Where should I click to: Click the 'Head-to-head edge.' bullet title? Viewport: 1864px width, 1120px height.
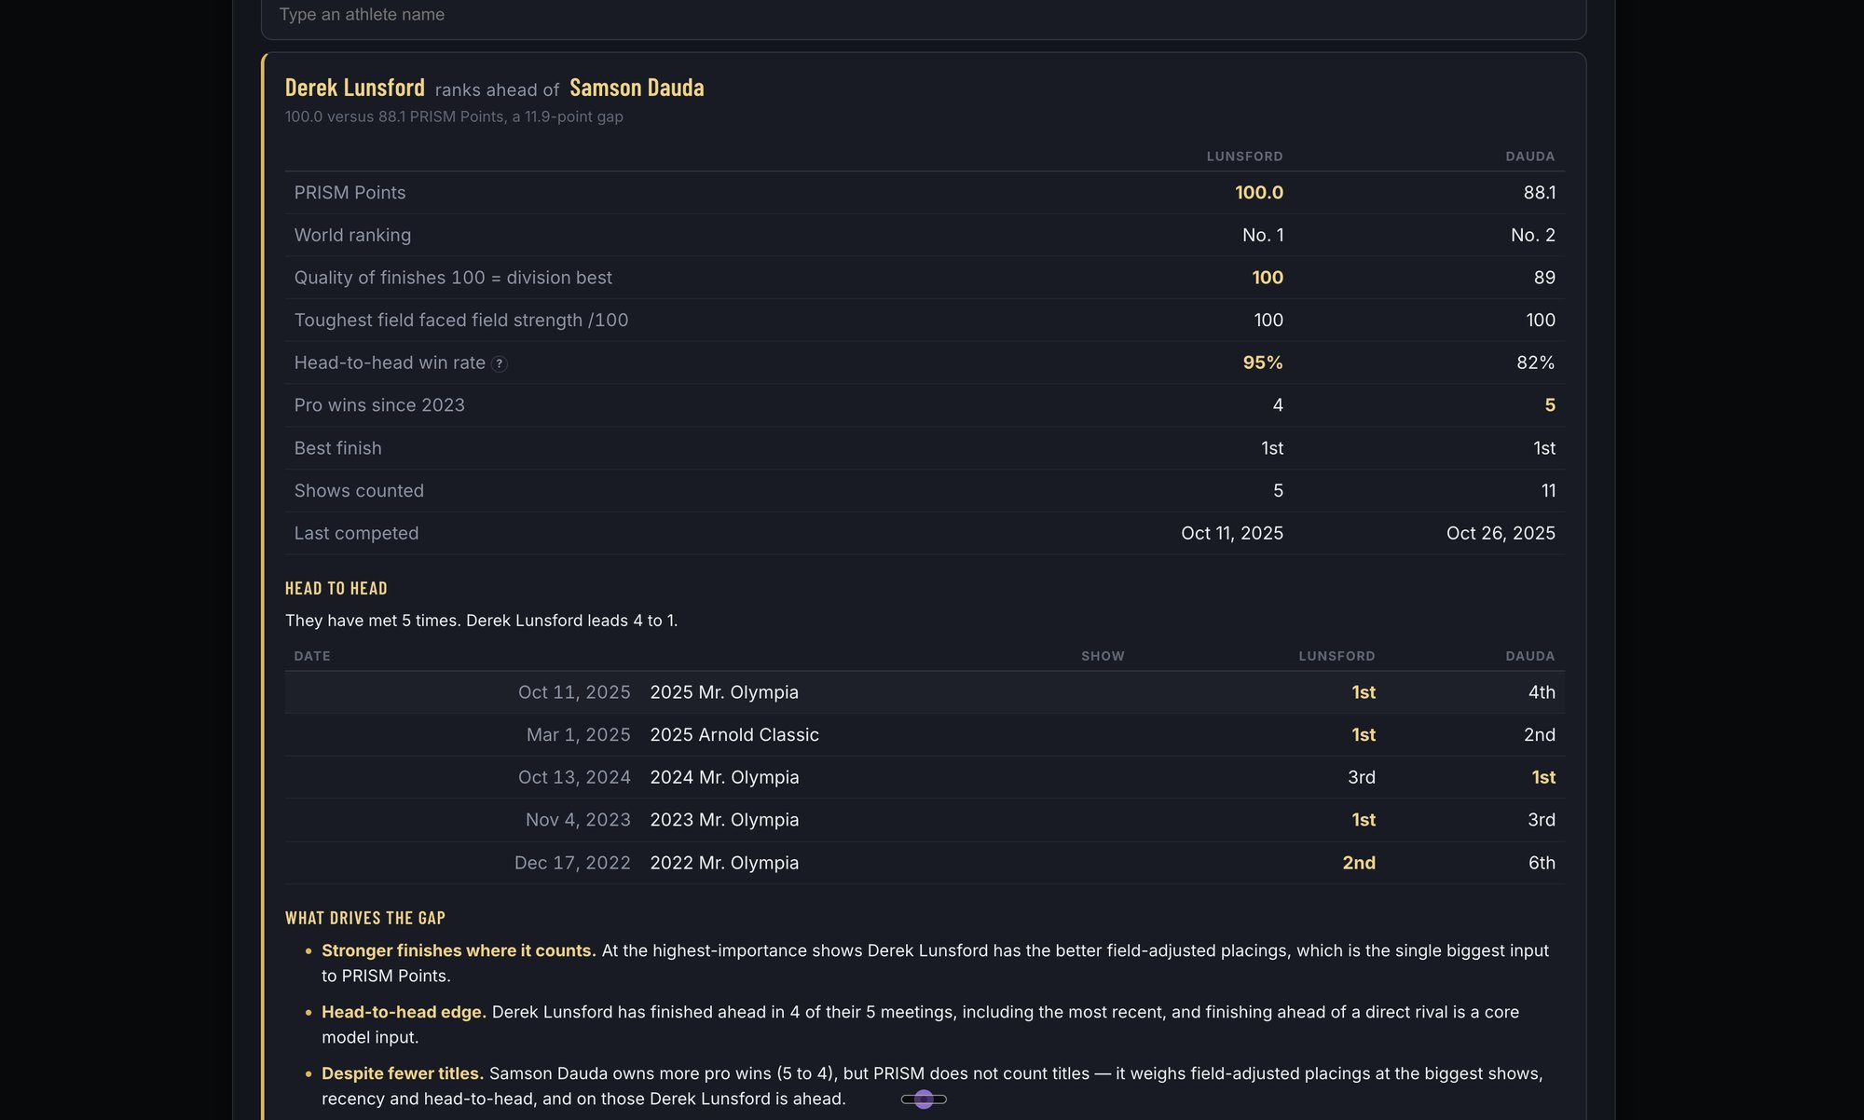(x=404, y=1013)
